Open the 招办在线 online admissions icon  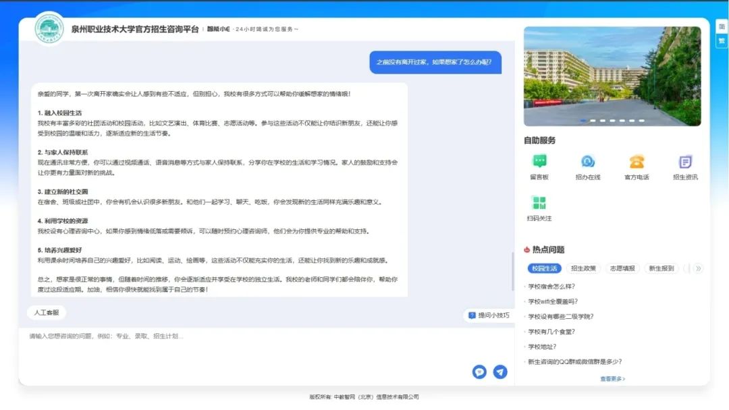tap(587, 162)
